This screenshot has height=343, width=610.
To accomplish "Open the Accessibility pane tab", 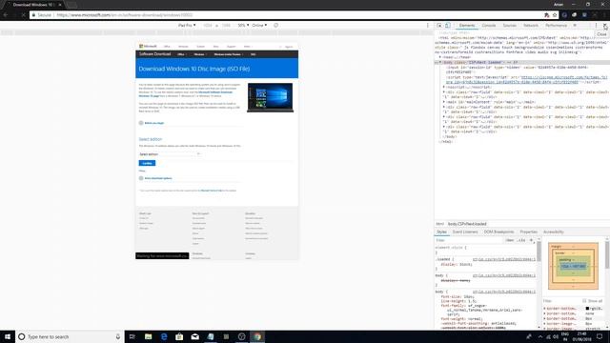I will 553,232.
